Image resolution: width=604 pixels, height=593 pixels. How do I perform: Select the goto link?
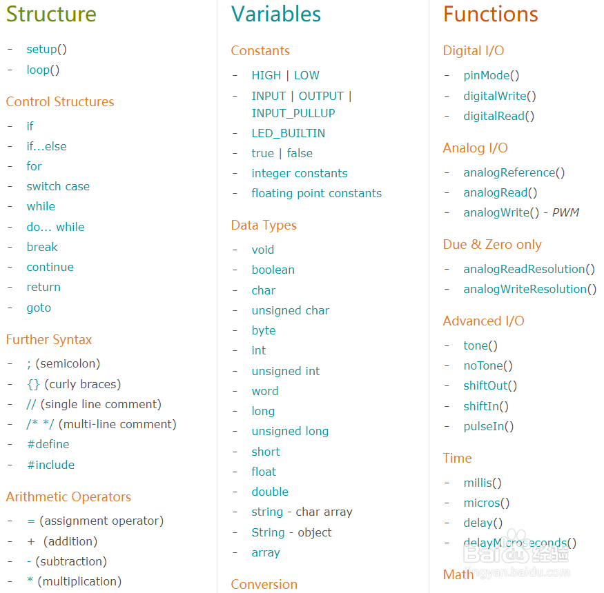tap(39, 308)
